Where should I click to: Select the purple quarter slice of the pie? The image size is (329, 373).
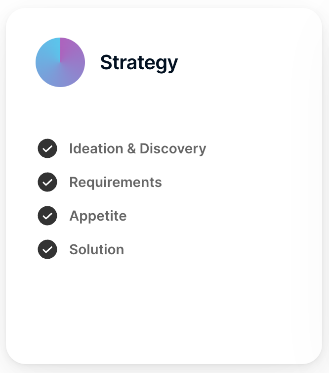coord(71,51)
